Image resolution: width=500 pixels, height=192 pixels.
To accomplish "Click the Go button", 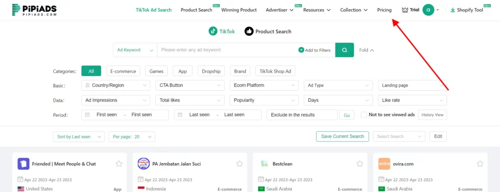I will tap(347, 115).
